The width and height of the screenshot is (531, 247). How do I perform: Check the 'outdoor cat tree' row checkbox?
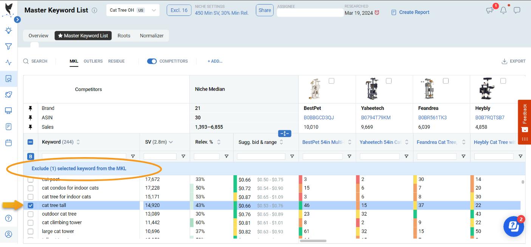click(x=31, y=214)
